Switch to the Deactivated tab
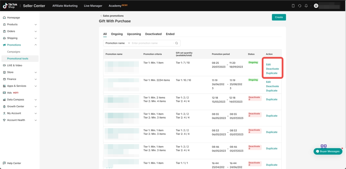 point(153,34)
